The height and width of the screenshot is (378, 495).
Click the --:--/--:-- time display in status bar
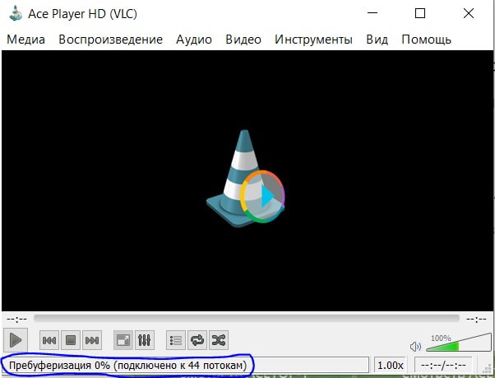[x=443, y=366]
